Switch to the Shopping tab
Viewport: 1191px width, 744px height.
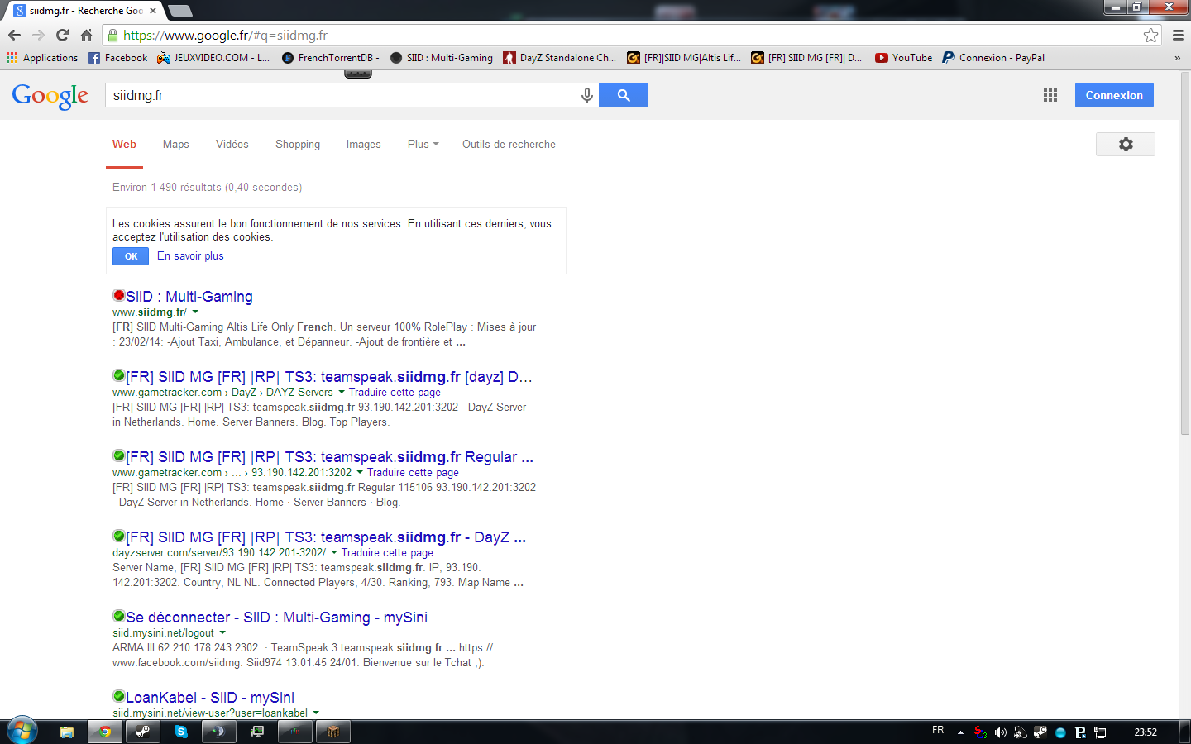(x=298, y=144)
